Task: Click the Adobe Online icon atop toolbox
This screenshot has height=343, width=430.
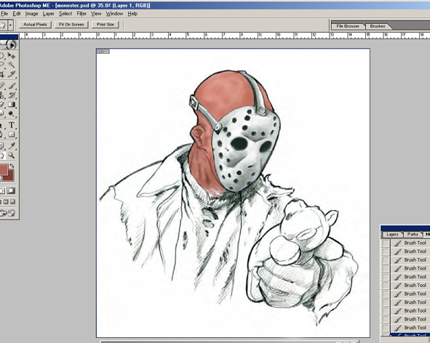Action: tap(8, 44)
